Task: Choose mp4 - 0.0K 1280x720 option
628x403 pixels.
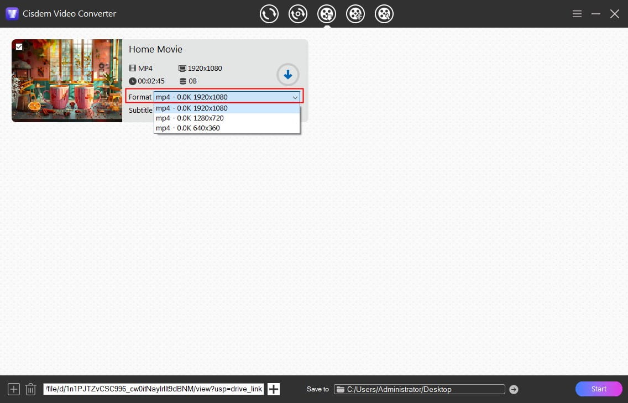Action: point(227,118)
